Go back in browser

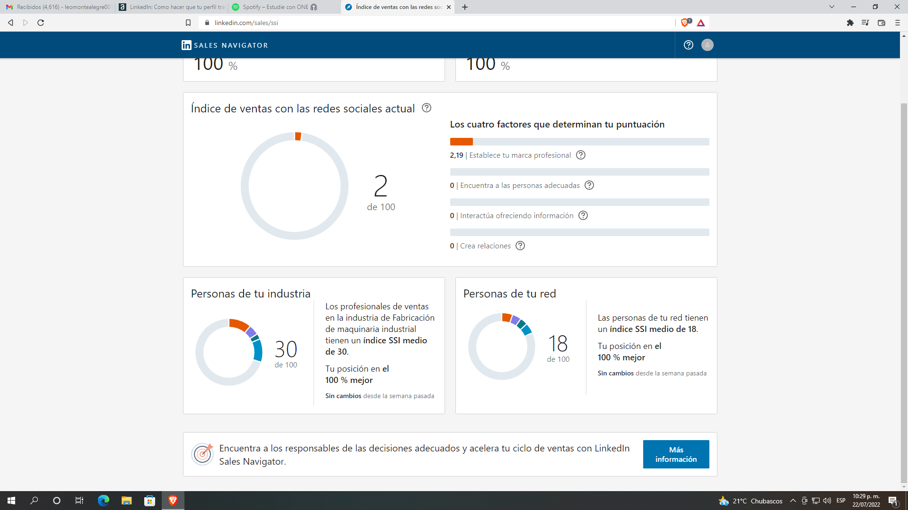pyautogui.click(x=10, y=23)
